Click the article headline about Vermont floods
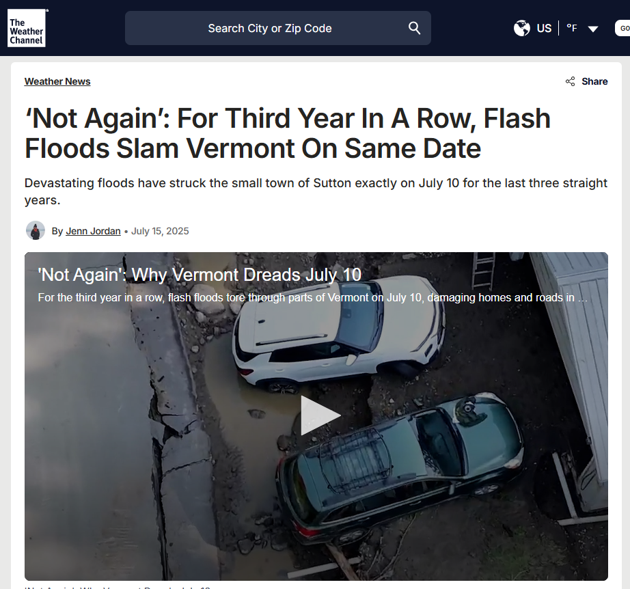Screen dimensions: 630x589 (x=287, y=133)
